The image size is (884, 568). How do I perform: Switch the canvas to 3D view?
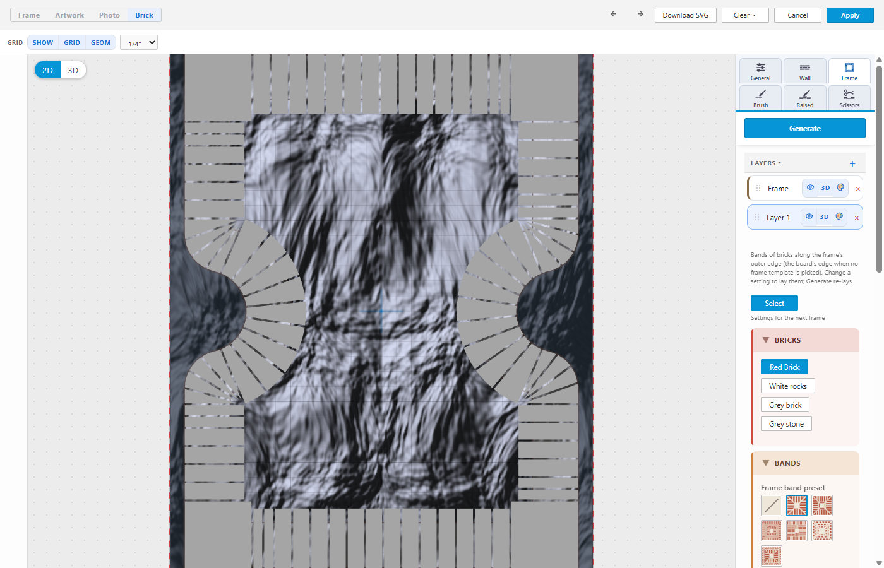click(73, 70)
